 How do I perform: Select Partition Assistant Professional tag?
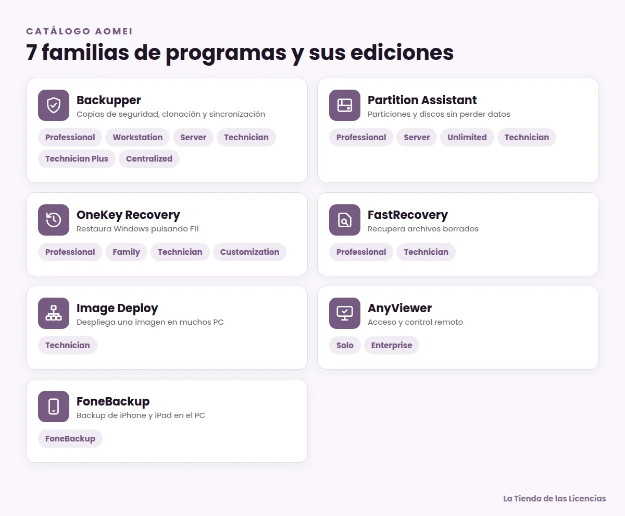[361, 138]
